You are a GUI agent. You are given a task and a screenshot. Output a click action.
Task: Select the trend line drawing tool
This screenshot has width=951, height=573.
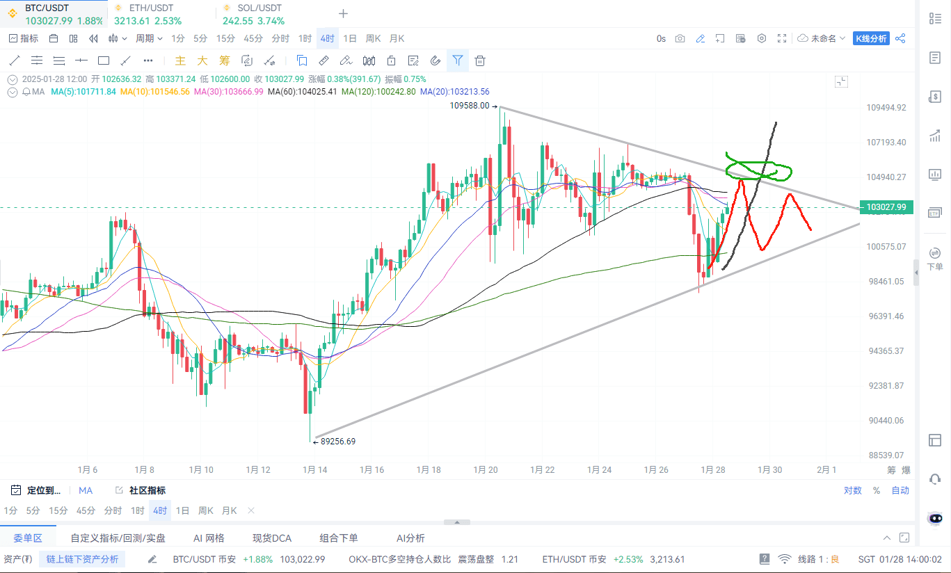point(14,60)
